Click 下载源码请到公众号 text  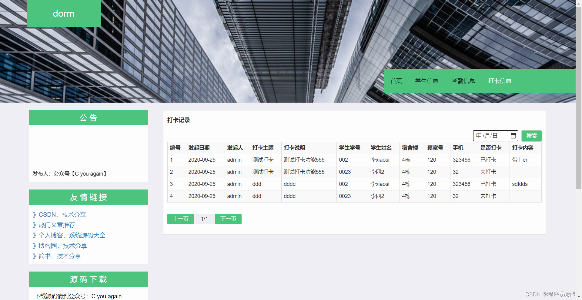pyautogui.click(x=78, y=296)
